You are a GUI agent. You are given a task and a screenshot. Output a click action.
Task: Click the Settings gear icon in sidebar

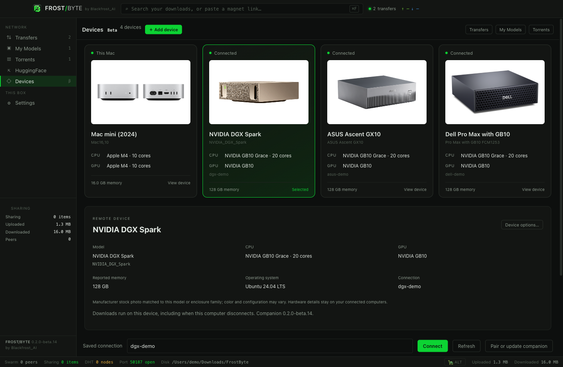9,103
